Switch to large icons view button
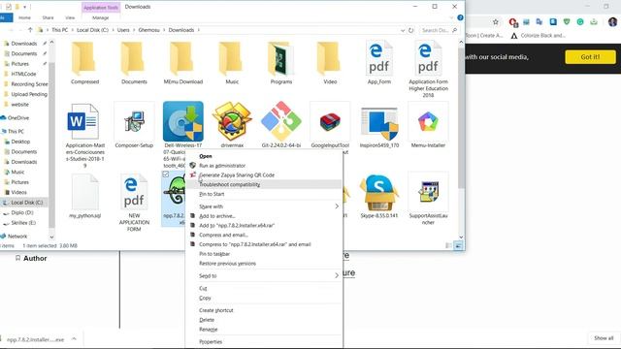This screenshot has height=349, width=621. coord(458,245)
